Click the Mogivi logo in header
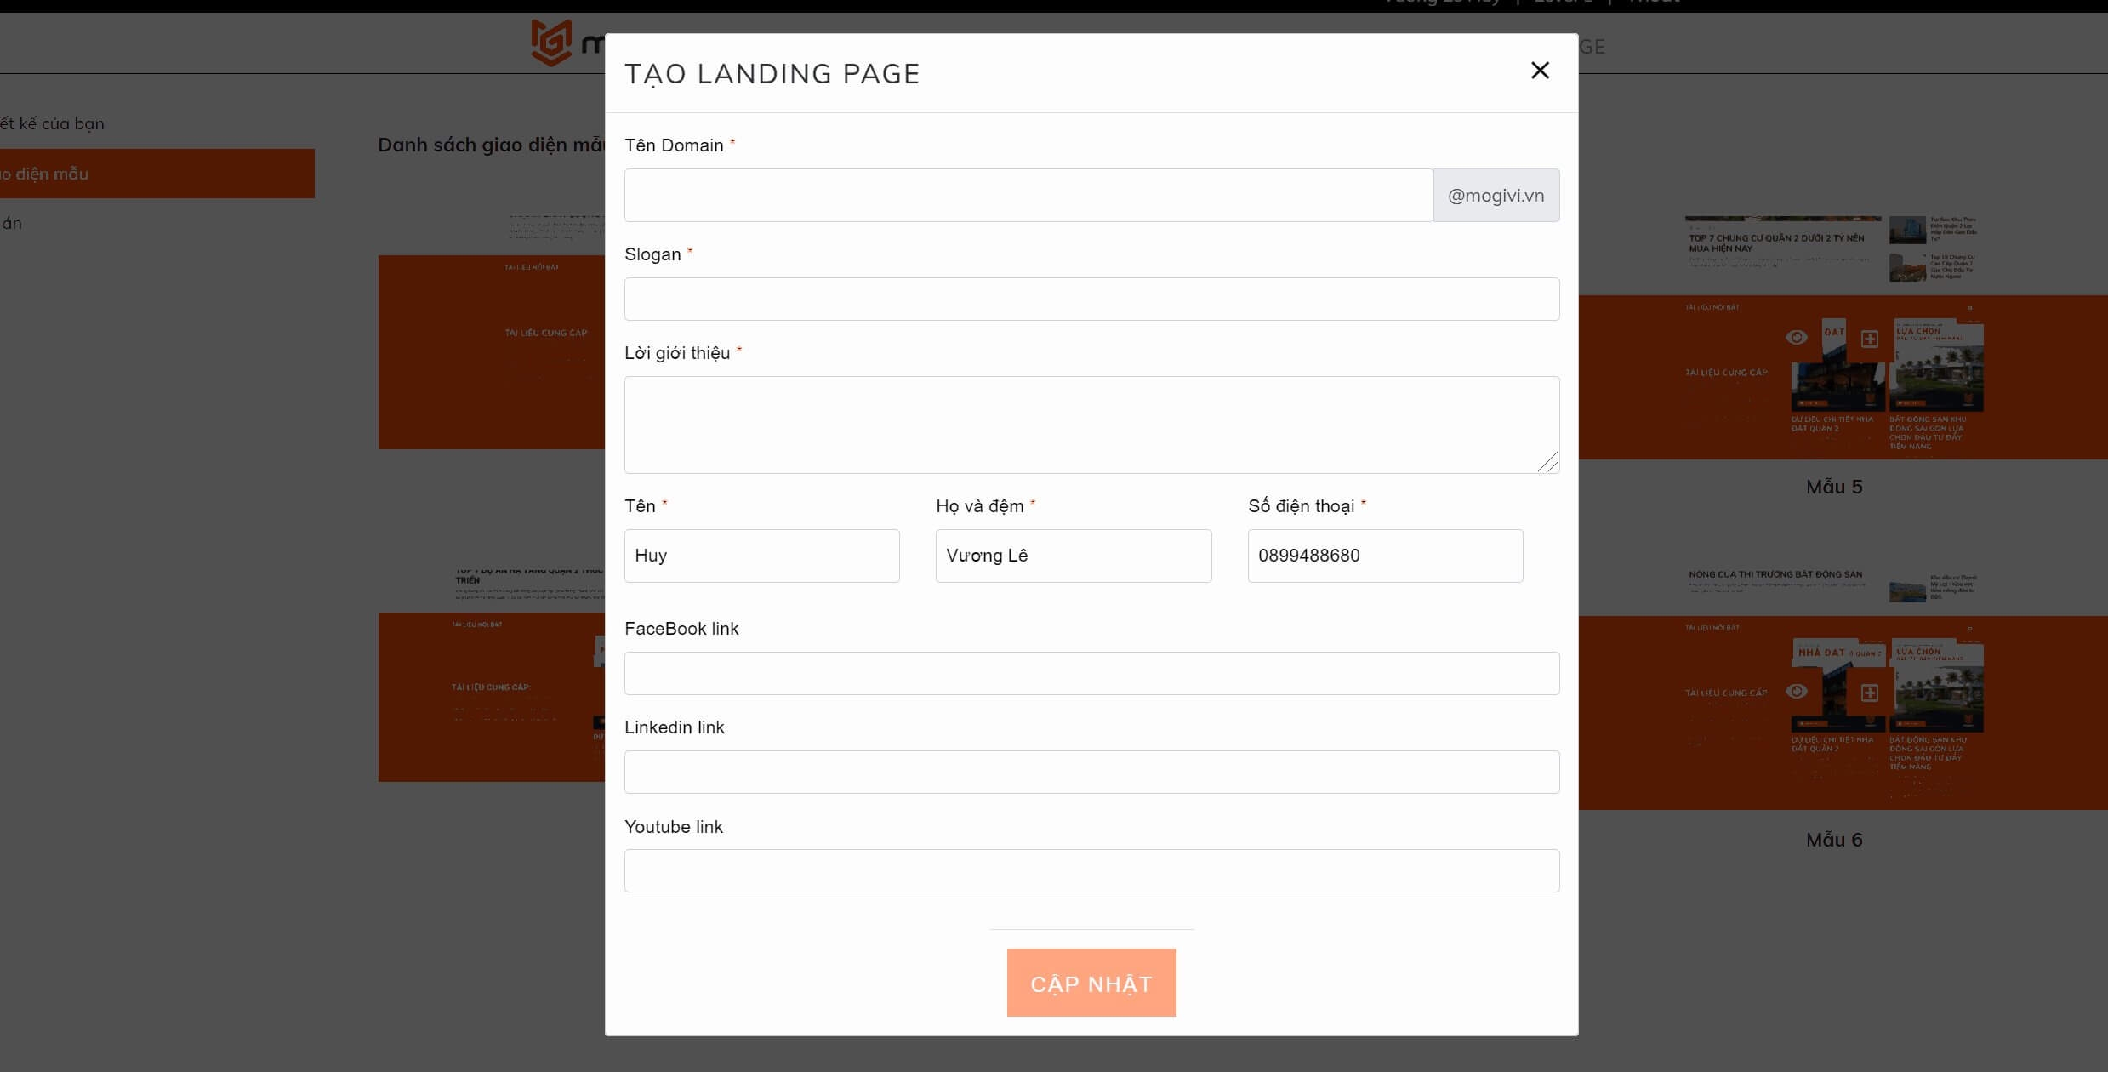Image resolution: width=2108 pixels, height=1072 pixels. [x=553, y=43]
